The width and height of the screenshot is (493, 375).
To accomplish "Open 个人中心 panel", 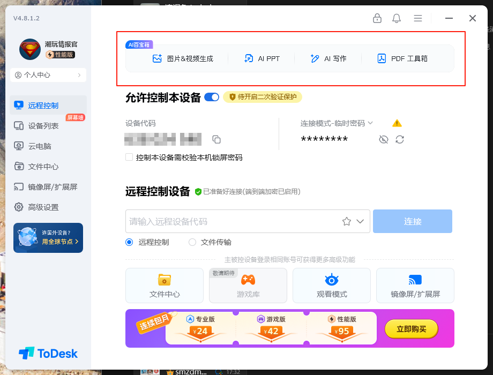I will (x=48, y=75).
